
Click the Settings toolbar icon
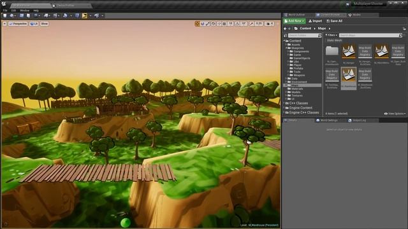[36, 15]
